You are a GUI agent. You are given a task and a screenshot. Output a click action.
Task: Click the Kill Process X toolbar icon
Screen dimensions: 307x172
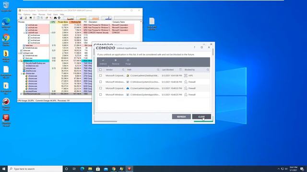[x=50, y=18]
